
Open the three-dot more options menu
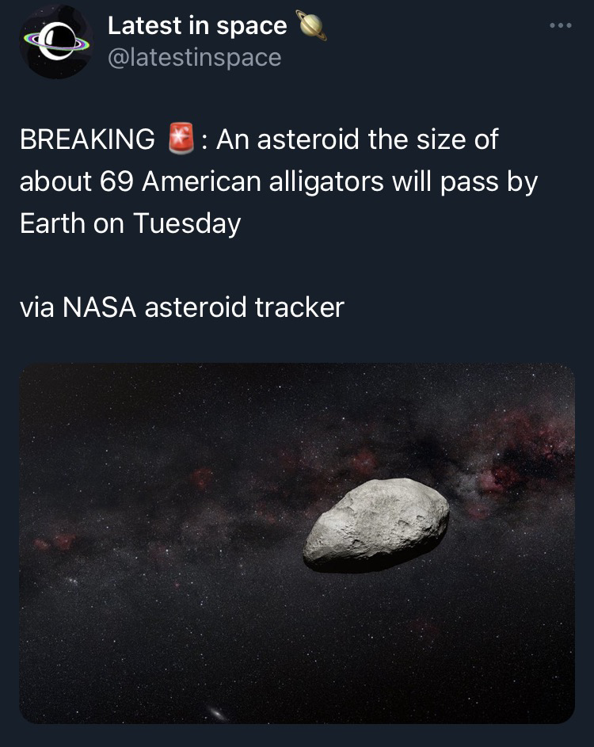click(x=560, y=25)
